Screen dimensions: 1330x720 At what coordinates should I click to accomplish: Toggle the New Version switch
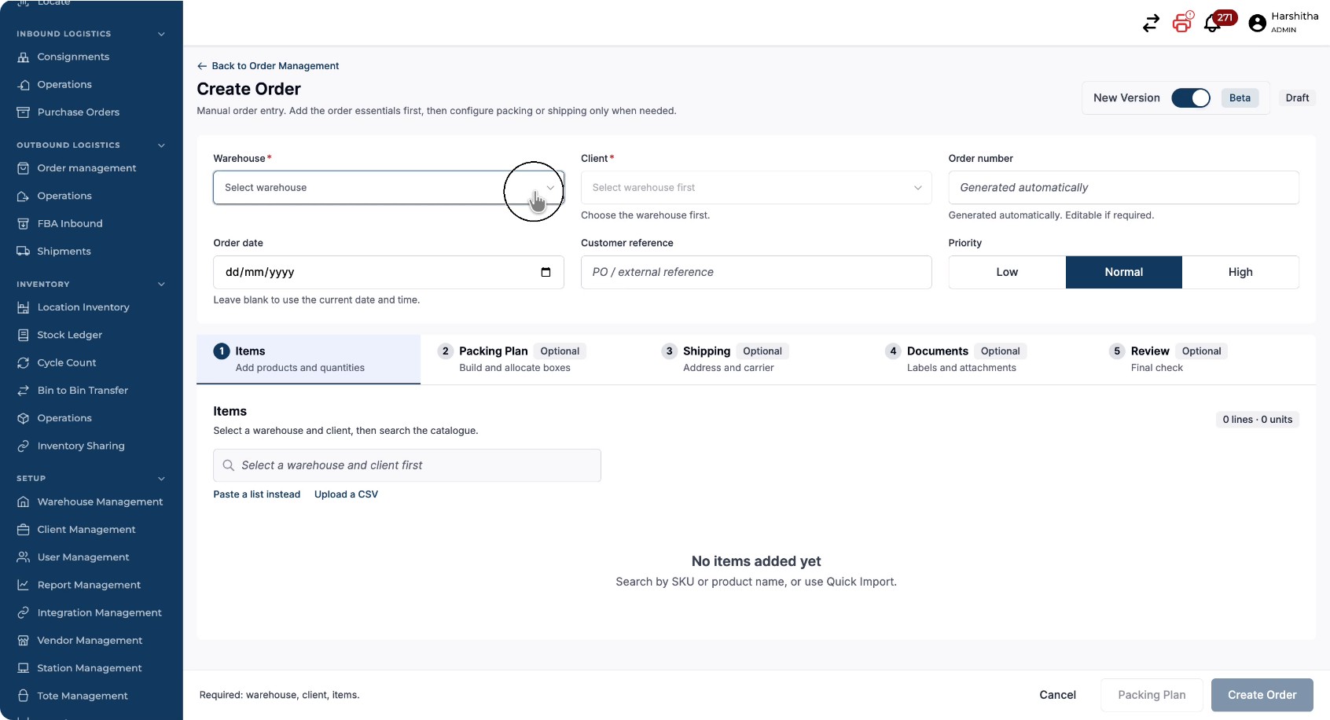pos(1191,98)
